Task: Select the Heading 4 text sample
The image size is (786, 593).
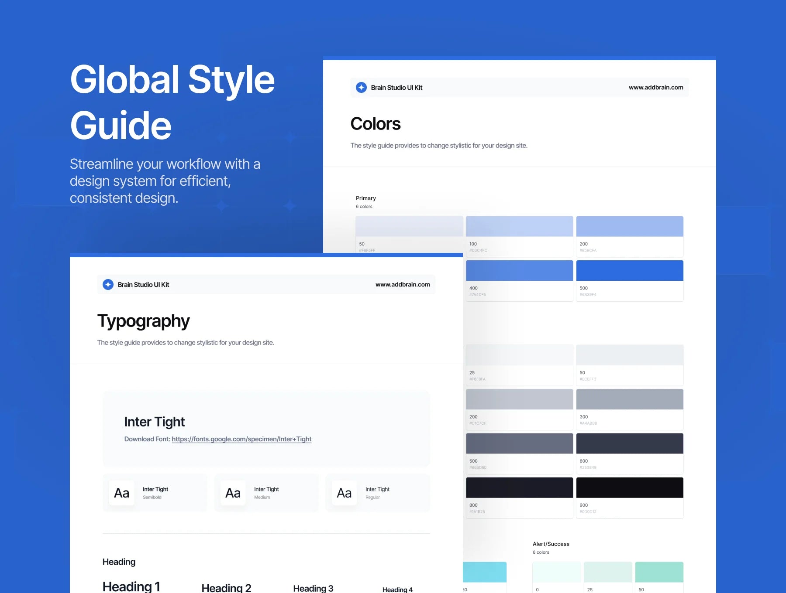Action: [397, 589]
